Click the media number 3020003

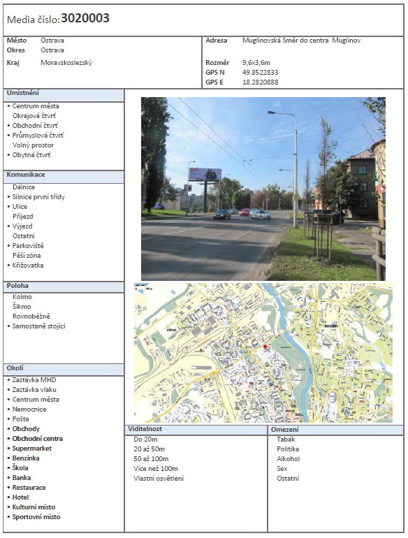pyautogui.click(x=85, y=18)
